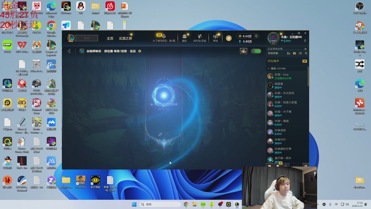
Task: Open OBS Studio desktop shortcut
Action: 360,7
